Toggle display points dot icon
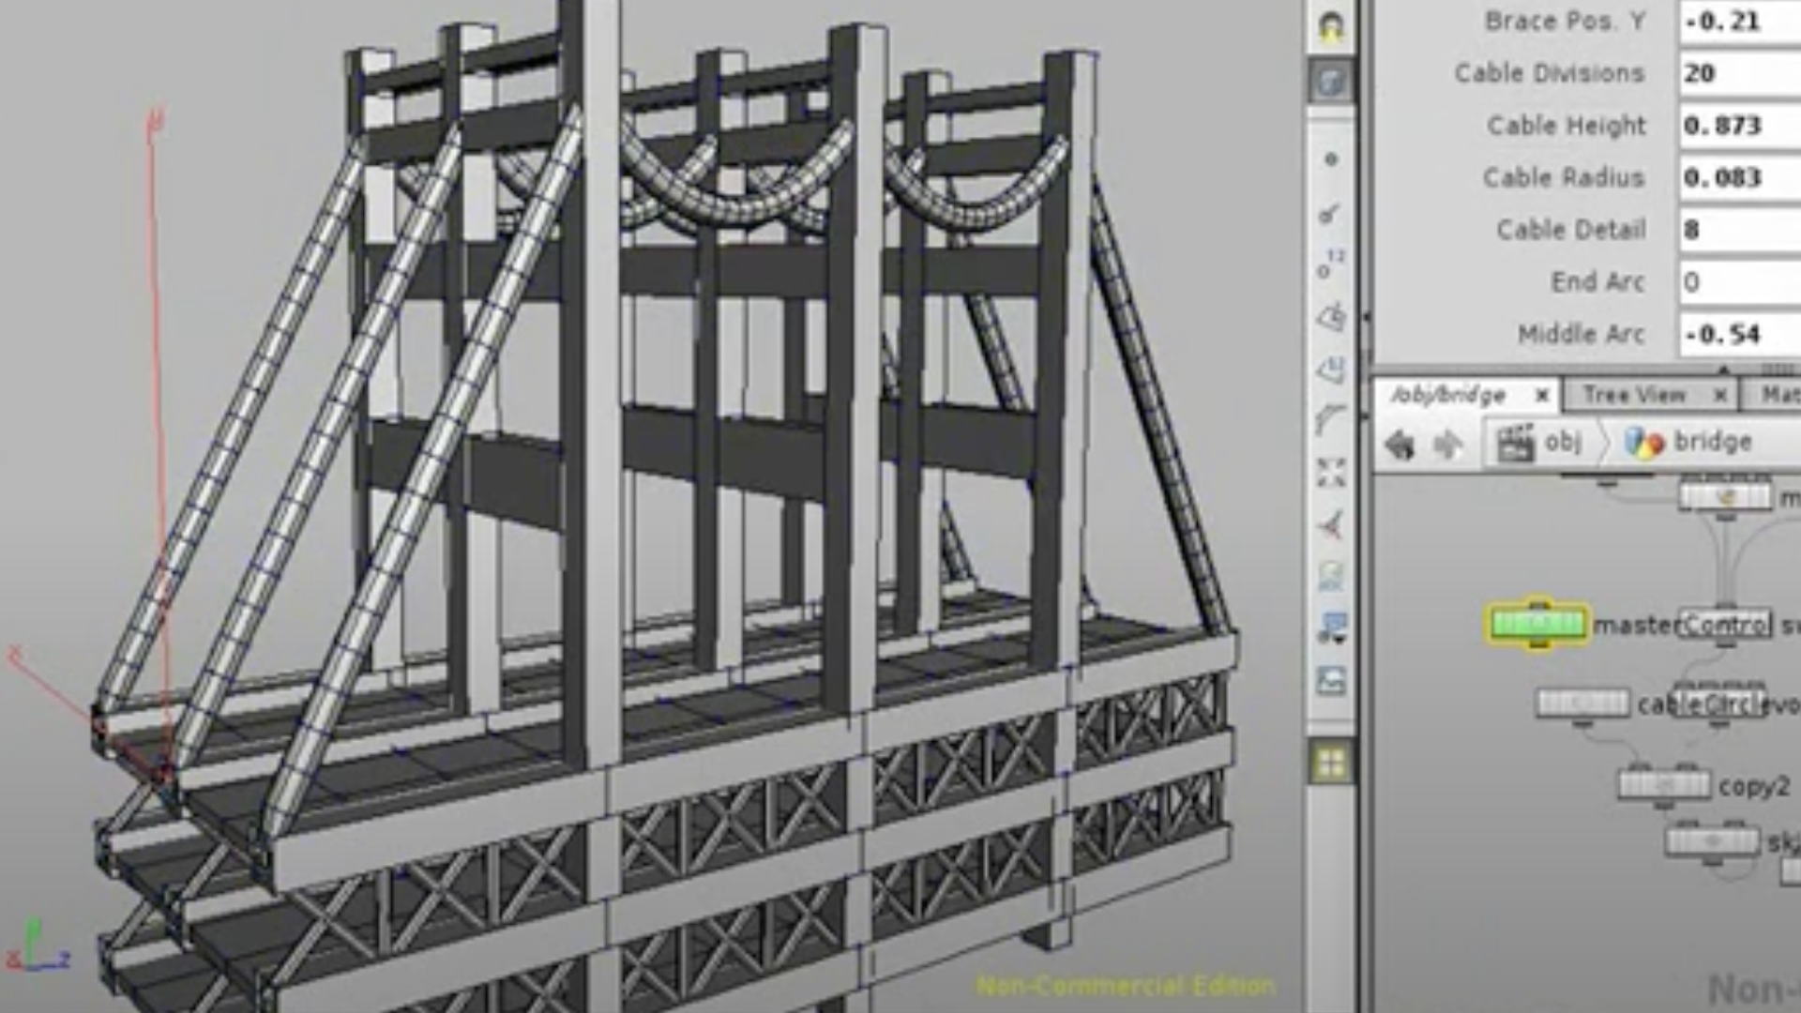1801x1013 pixels. tap(1331, 159)
